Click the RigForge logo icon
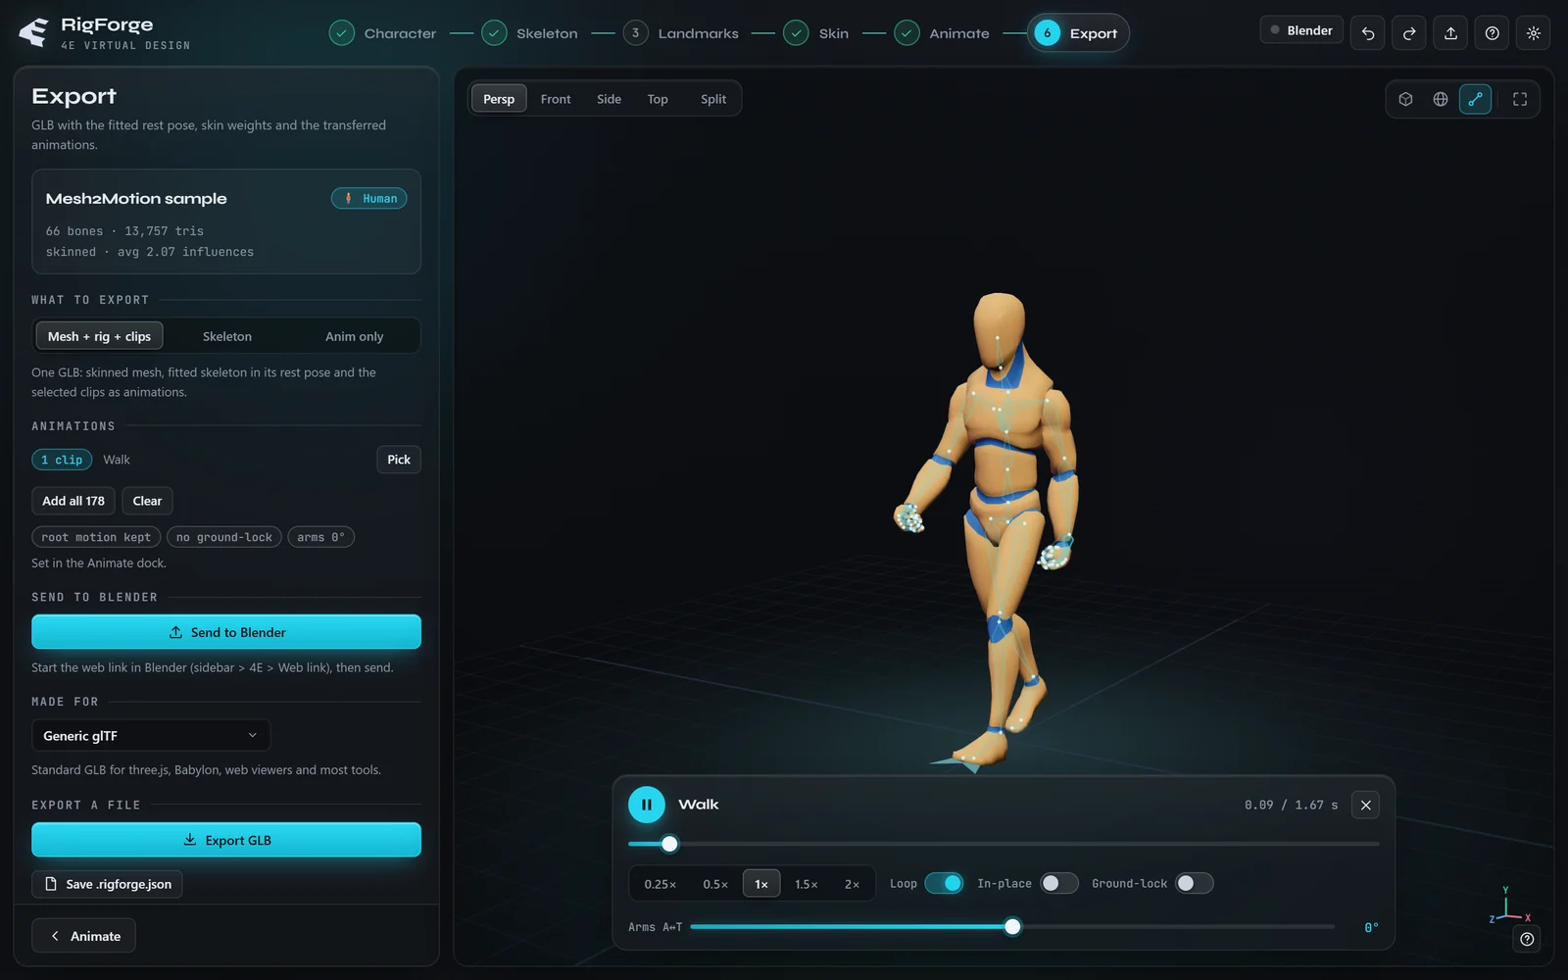 [x=33, y=32]
